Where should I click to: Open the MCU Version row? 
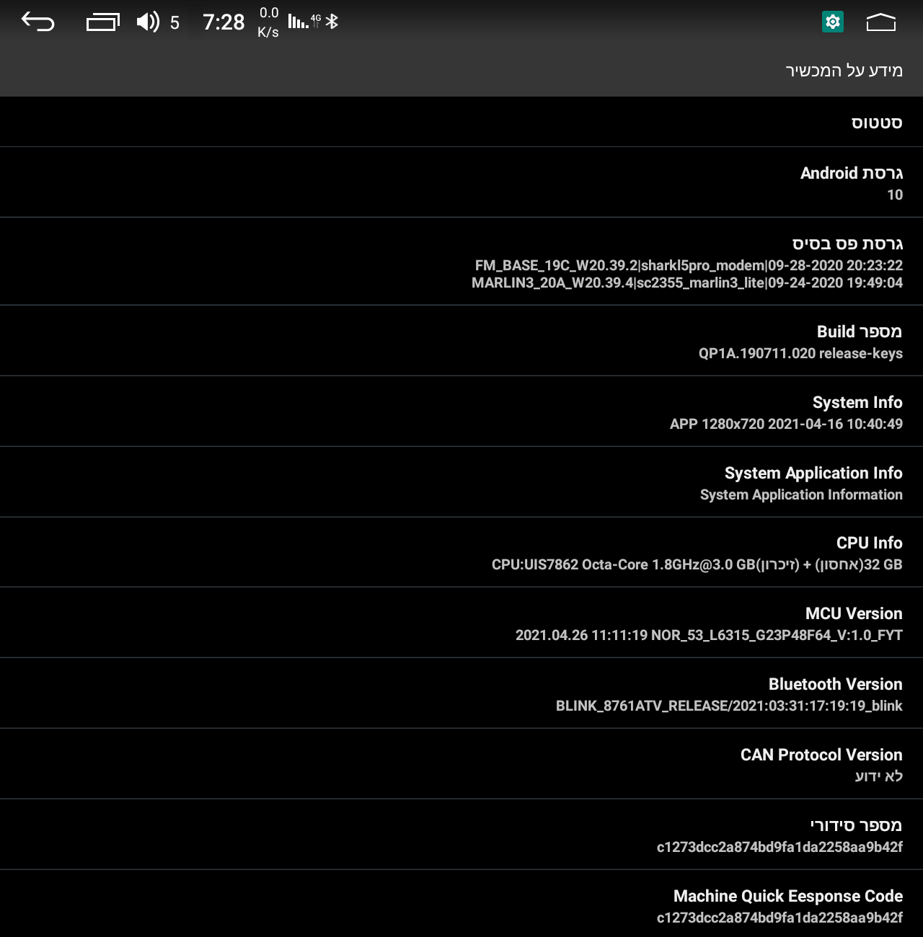point(461,623)
